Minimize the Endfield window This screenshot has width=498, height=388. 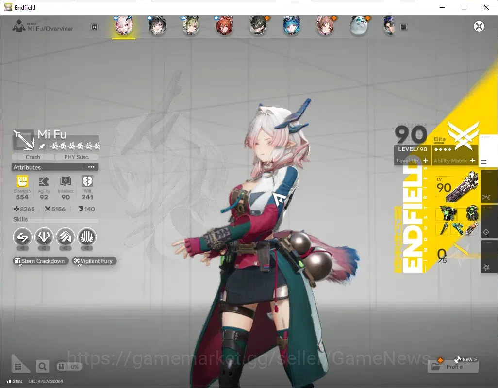pos(442,7)
